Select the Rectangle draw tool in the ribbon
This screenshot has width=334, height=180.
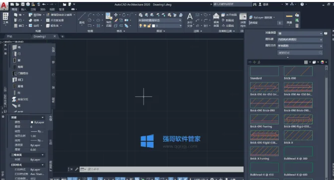[89, 25]
